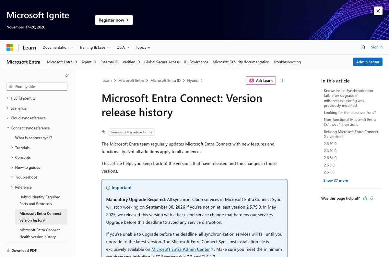This screenshot has height=257, width=389.
Task: Click the Microsoft Entra product title
Action: click(23, 62)
